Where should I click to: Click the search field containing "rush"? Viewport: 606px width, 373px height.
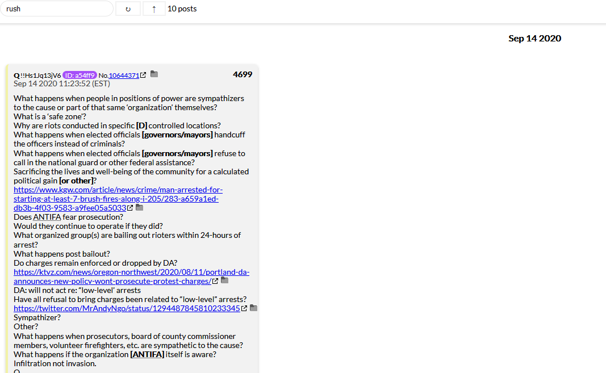(57, 9)
